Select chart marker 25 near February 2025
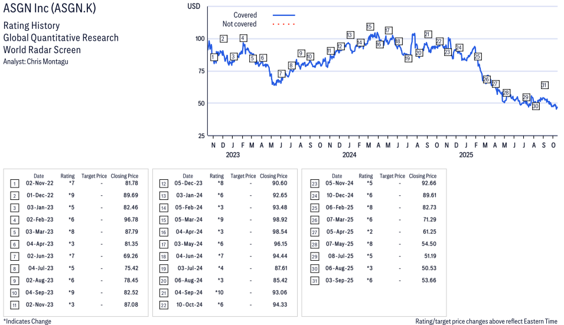This screenshot has width=564, height=325. (x=477, y=57)
